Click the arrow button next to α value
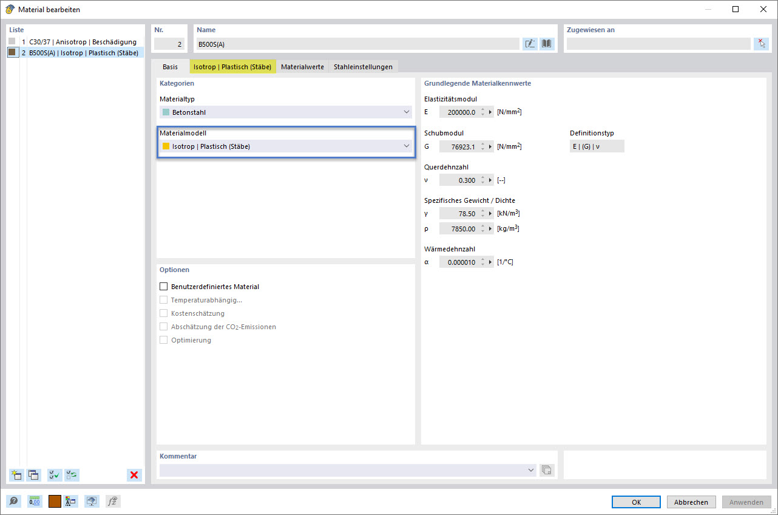The image size is (778, 515). [490, 262]
